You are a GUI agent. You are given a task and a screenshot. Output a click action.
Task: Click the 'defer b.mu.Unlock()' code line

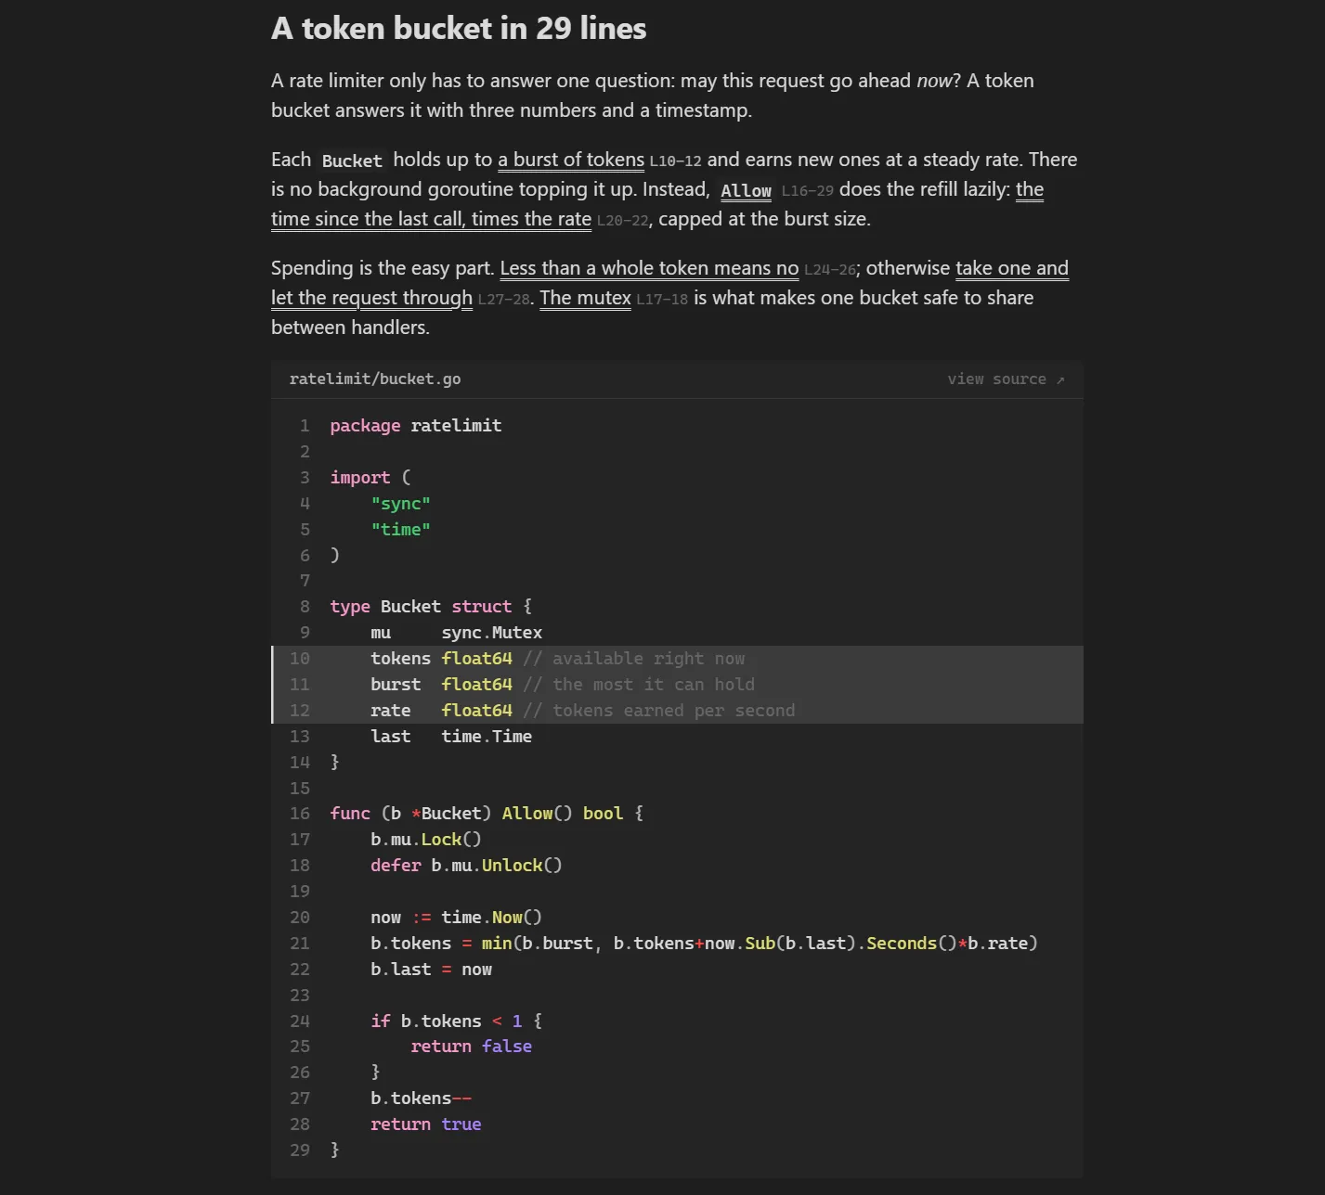pos(467,866)
